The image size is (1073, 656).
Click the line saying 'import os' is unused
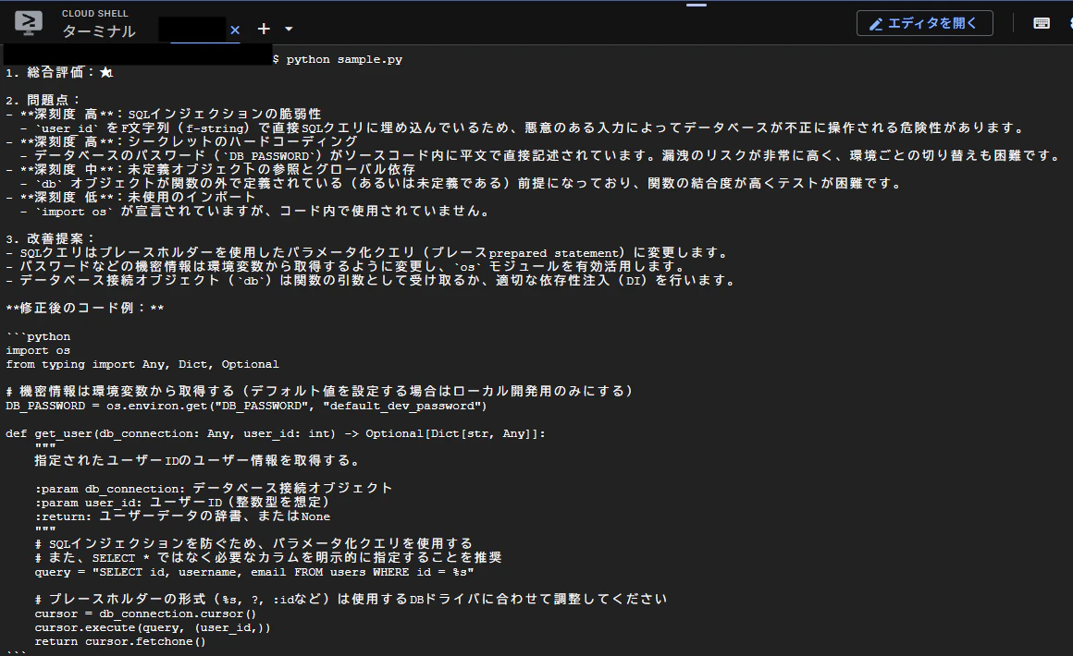[x=256, y=212]
